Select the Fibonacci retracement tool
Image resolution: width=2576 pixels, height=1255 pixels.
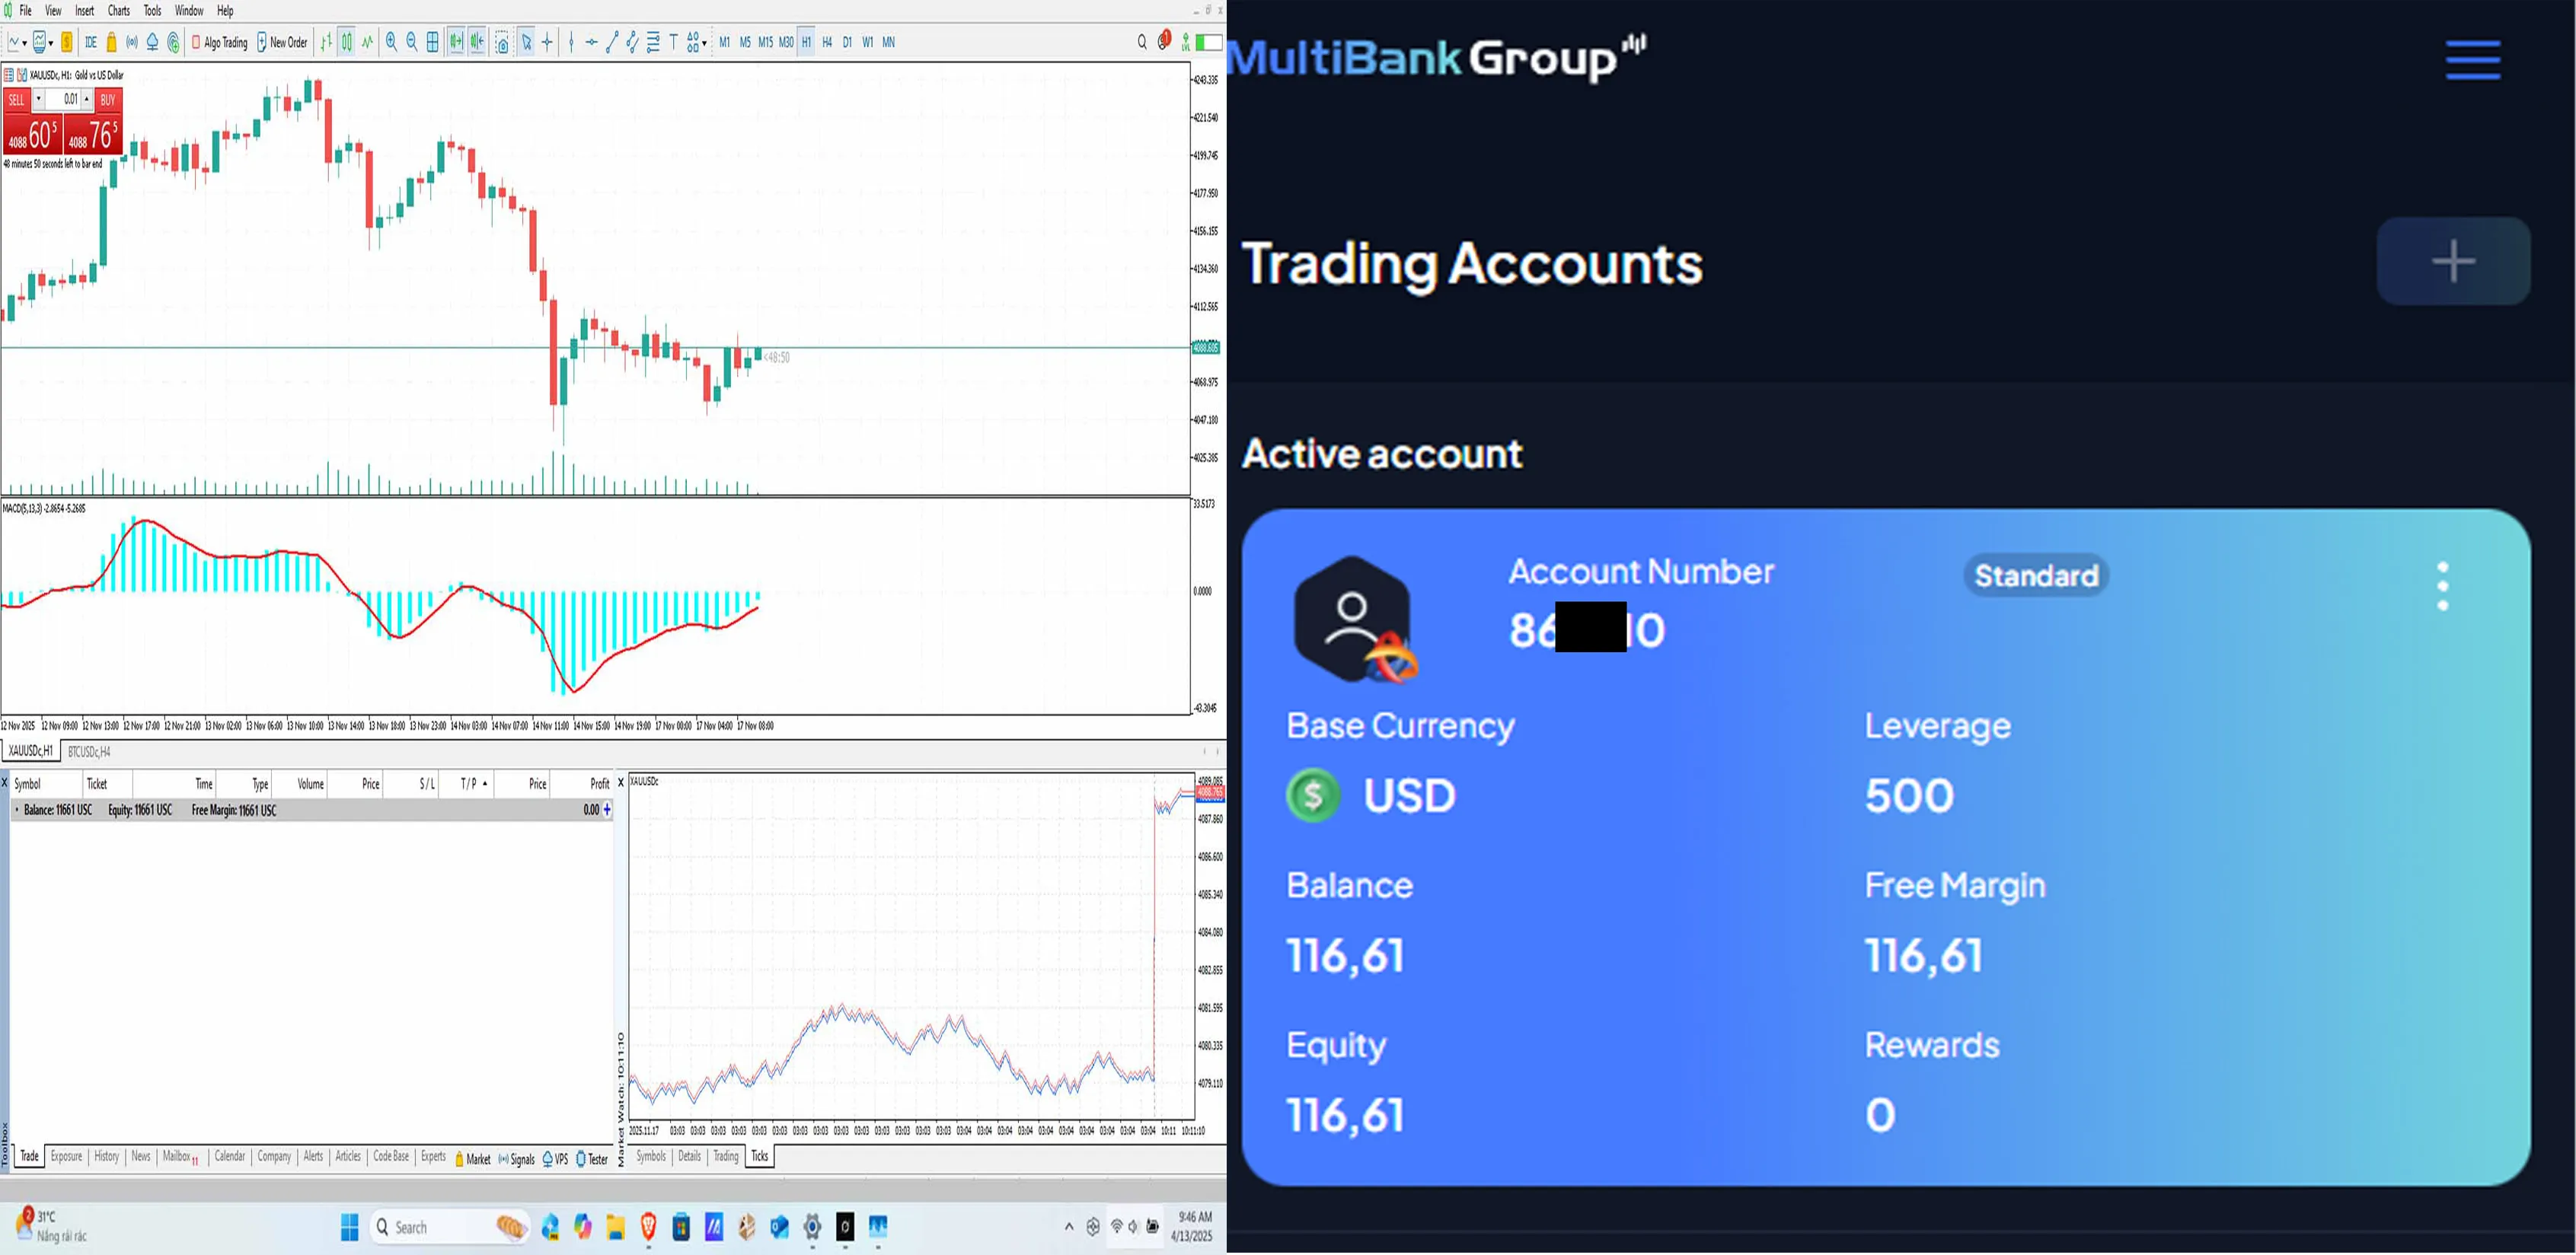coord(653,42)
